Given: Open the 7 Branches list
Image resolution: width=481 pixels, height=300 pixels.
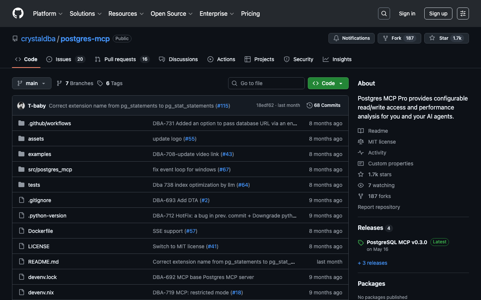Looking at the screenshot, I should [x=75, y=83].
